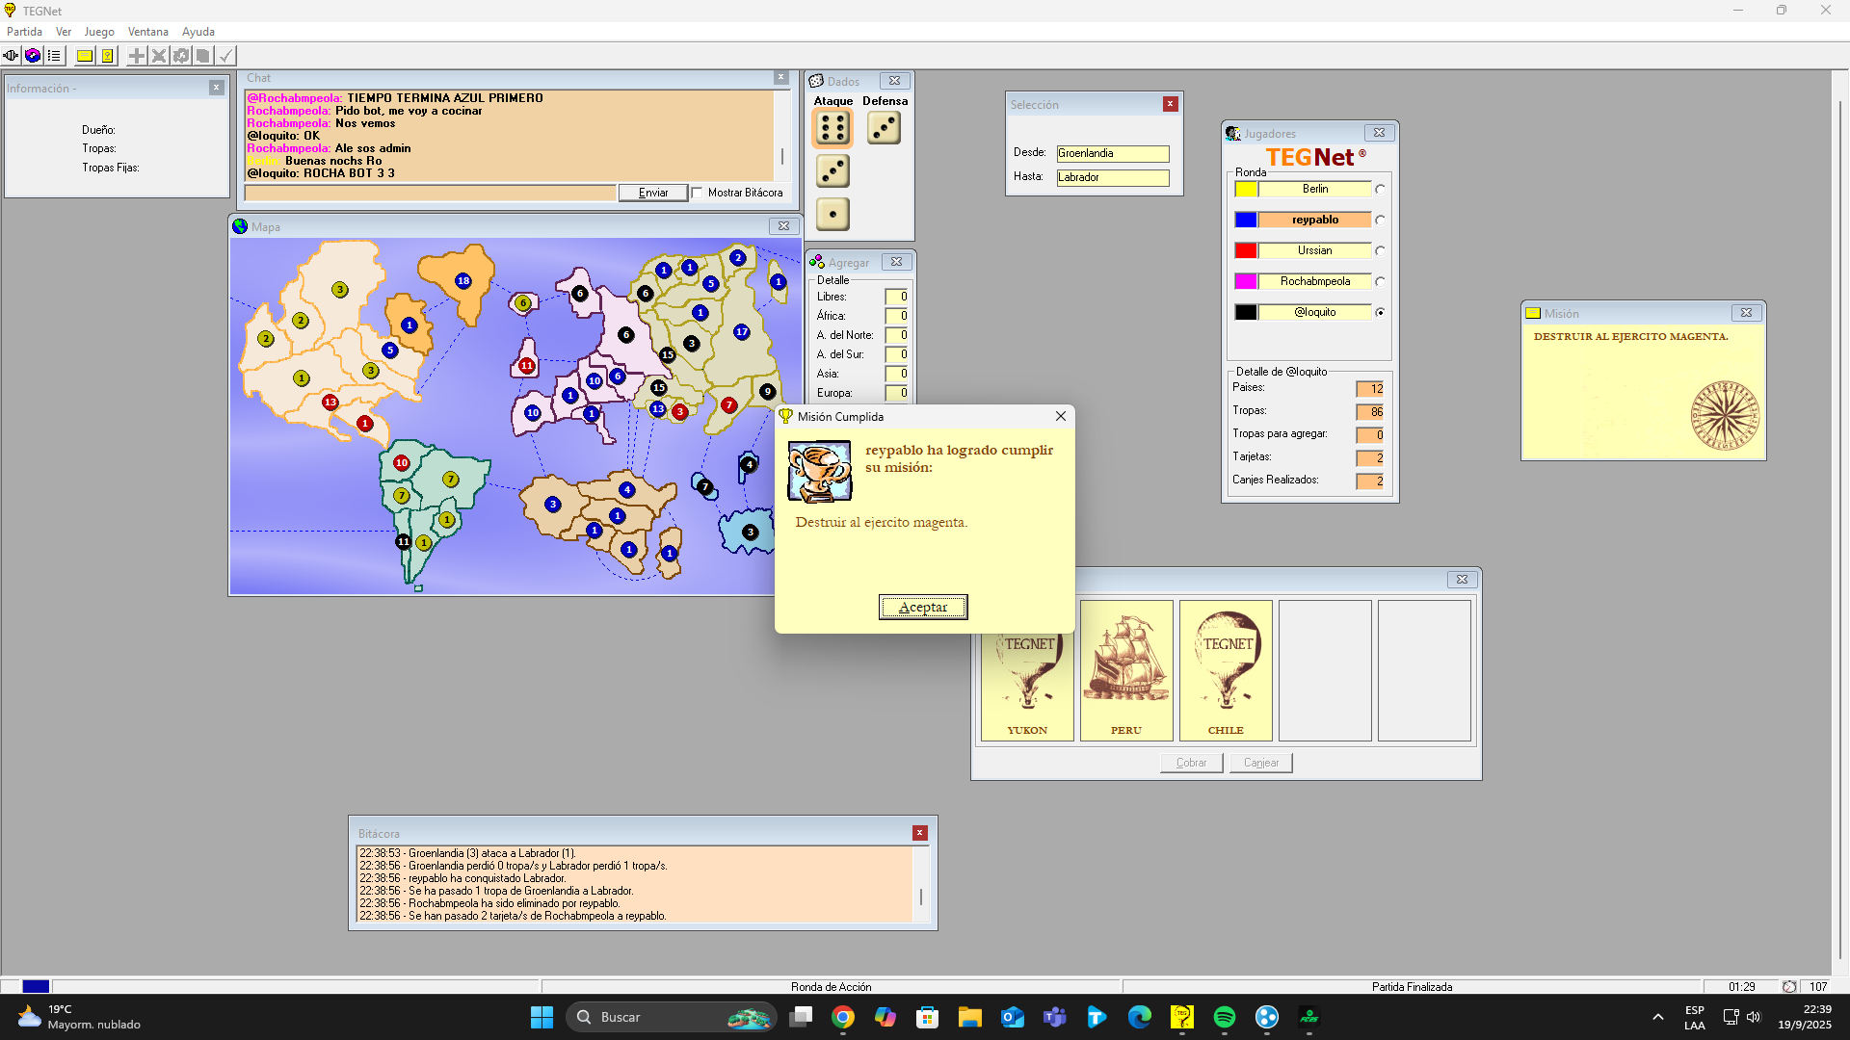Select the radio button beside Berlin
Image resolution: width=1850 pixels, height=1040 pixels.
(1380, 190)
